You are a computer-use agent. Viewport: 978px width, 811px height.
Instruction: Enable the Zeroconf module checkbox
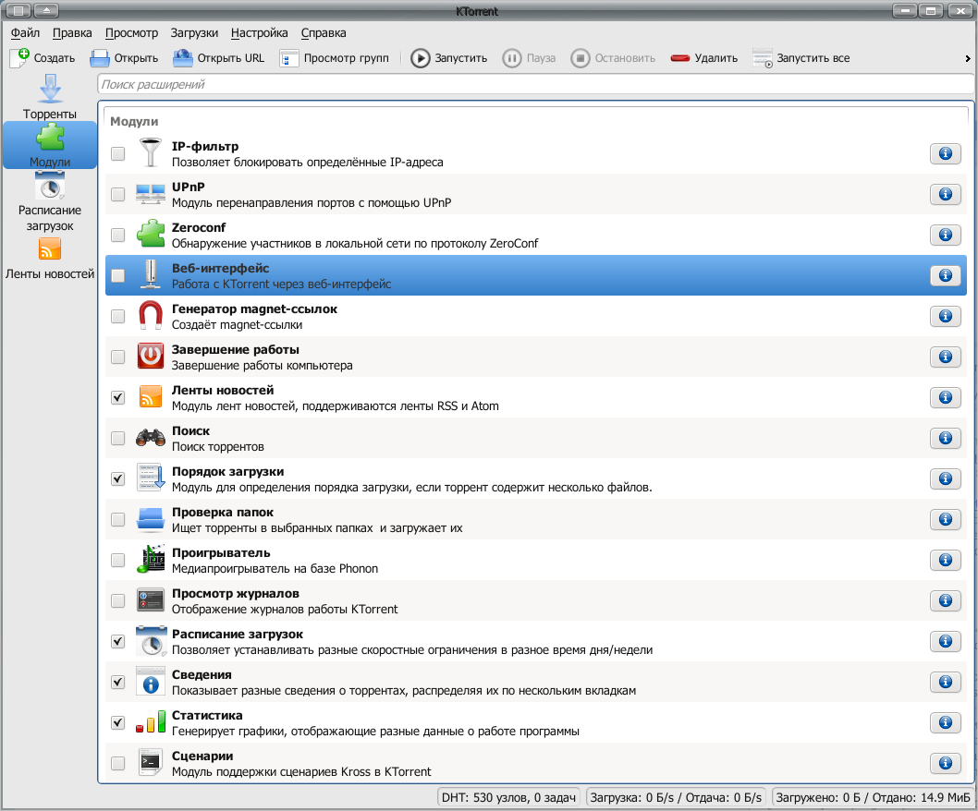[x=118, y=235]
